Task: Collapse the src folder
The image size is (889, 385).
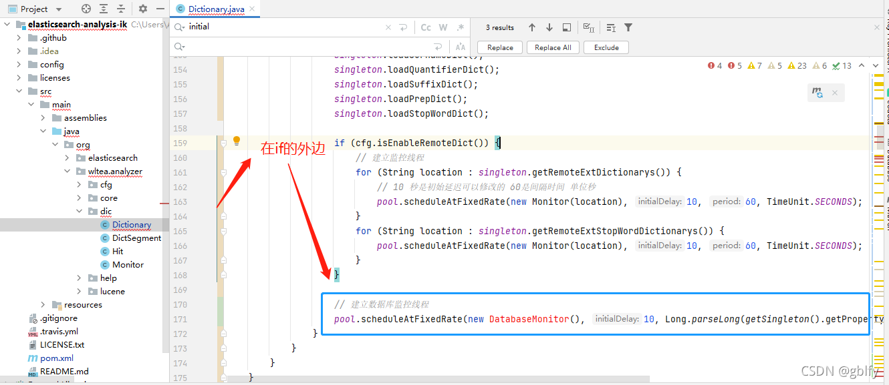Action: tap(19, 91)
